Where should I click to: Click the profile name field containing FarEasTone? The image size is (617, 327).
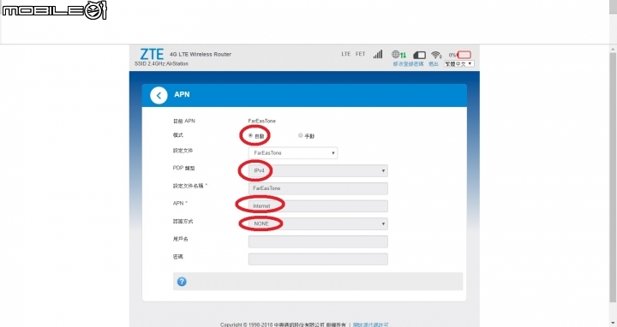(x=318, y=188)
